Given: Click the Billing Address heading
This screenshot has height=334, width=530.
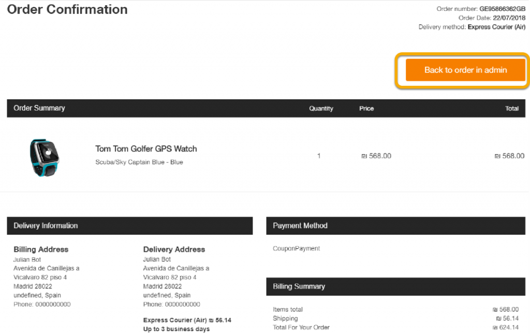Looking at the screenshot, I should (41, 249).
